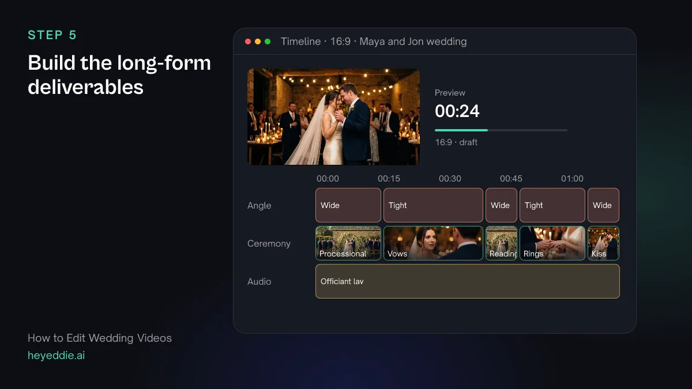Viewport: 692px width, 389px height.
Task: Click the Angle track label
Action: (259, 206)
